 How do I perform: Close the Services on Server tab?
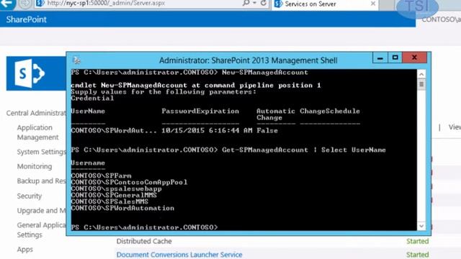373,4
